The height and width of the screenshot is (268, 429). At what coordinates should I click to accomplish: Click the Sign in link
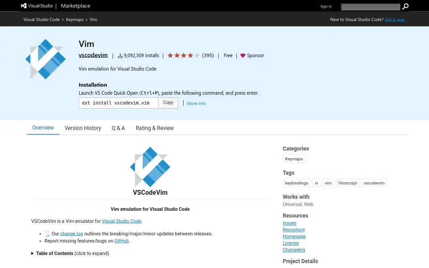click(326, 6)
